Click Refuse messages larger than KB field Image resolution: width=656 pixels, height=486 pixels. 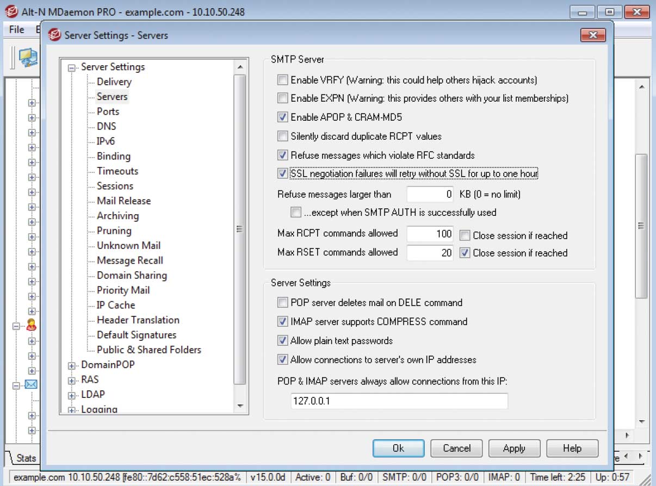[x=430, y=194]
